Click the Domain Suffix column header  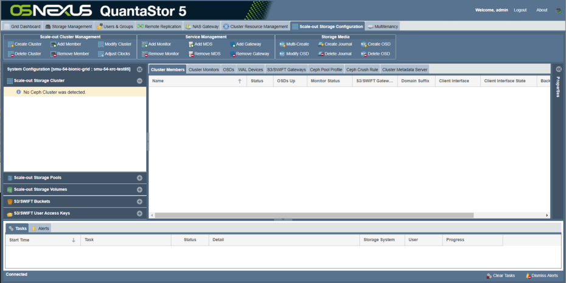[416, 81]
